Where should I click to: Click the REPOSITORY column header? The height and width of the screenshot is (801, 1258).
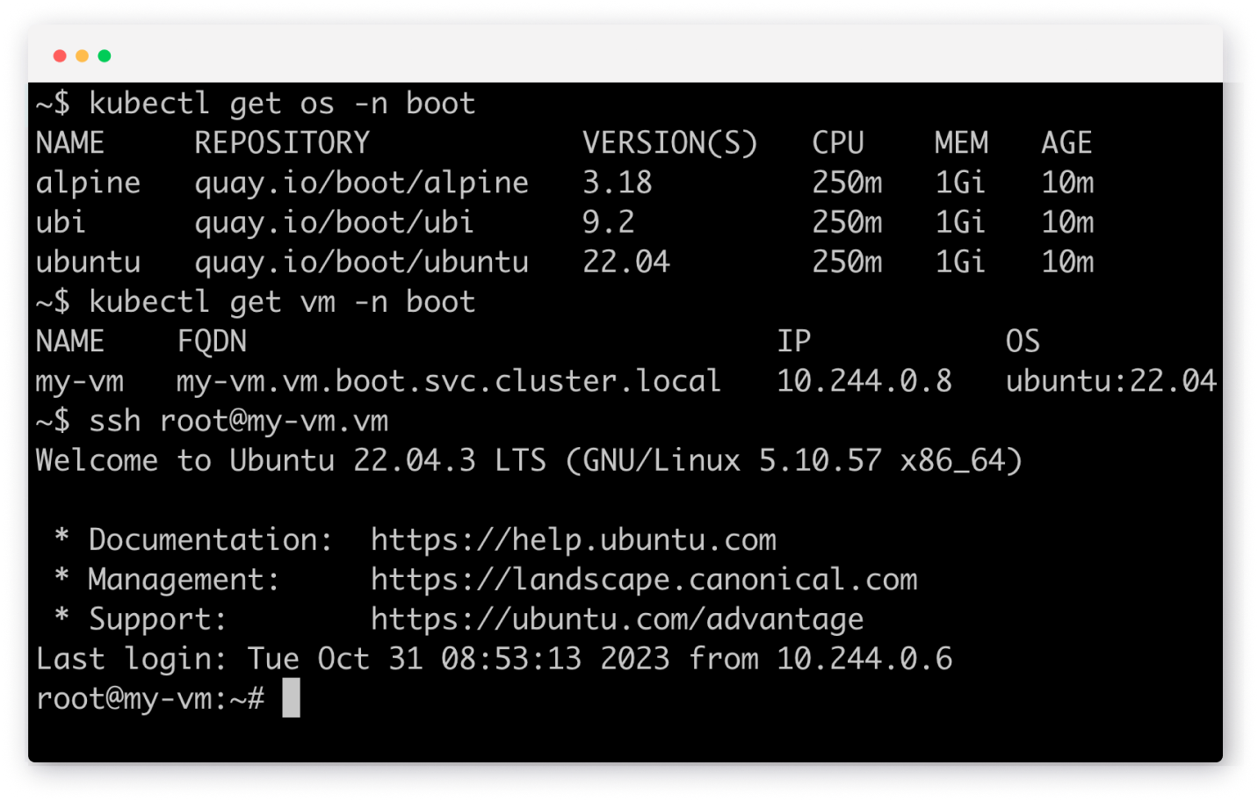click(x=282, y=143)
